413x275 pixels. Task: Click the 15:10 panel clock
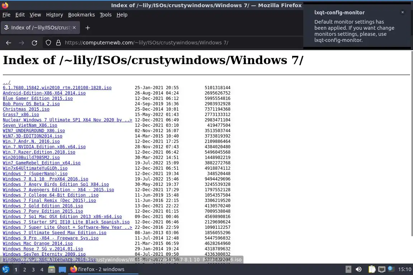pyautogui.click(x=404, y=269)
